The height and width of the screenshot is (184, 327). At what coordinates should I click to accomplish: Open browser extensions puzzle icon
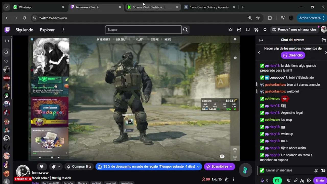pos(270,18)
